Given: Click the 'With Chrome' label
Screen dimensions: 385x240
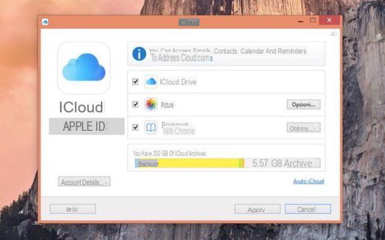Looking at the screenshot, I should pyautogui.click(x=179, y=131).
